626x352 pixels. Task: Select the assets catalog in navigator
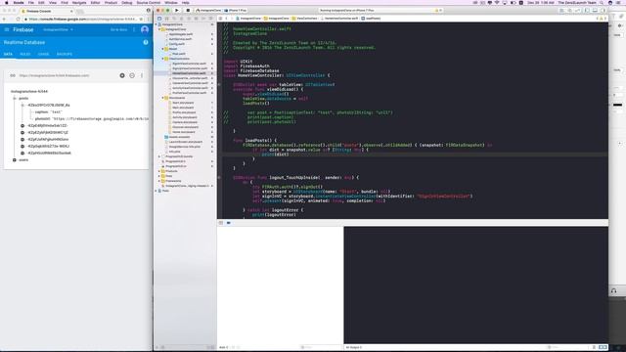tap(179, 137)
